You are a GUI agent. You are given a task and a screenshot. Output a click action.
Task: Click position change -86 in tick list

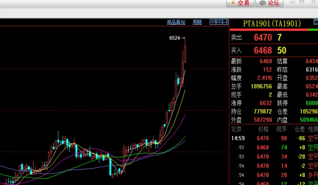[301, 138]
